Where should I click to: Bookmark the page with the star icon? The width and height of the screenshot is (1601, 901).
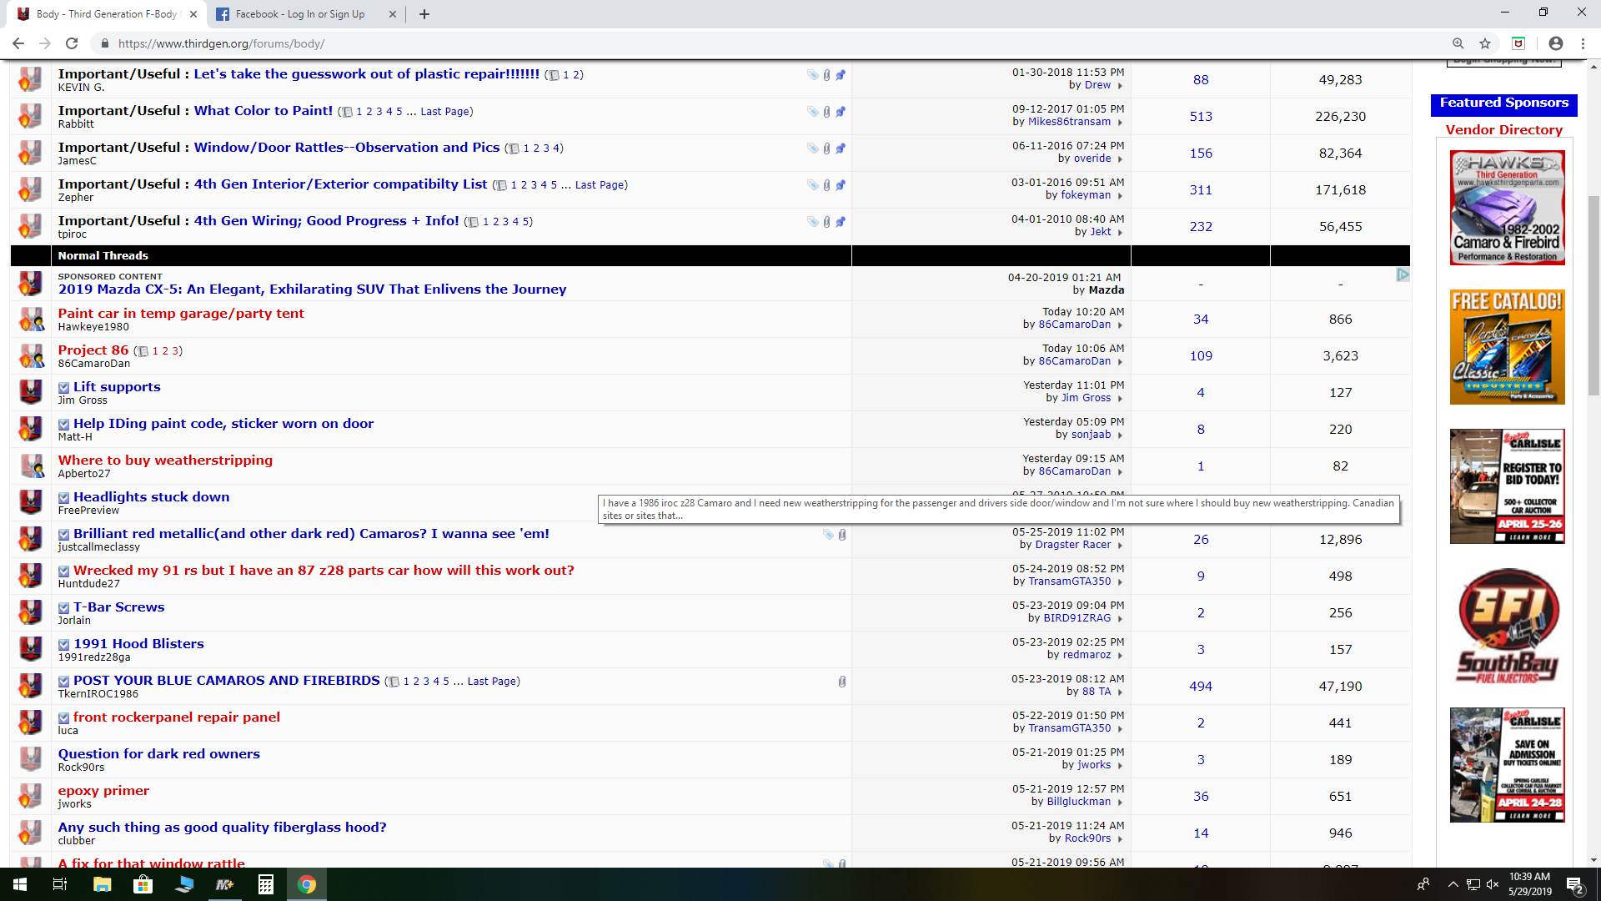point(1485,43)
